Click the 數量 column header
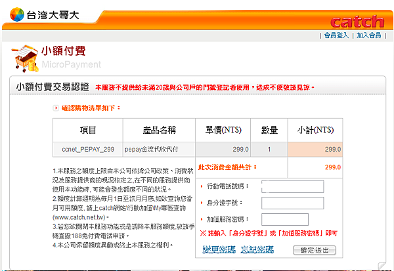The width and height of the screenshot is (394, 271). click(x=269, y=130)
